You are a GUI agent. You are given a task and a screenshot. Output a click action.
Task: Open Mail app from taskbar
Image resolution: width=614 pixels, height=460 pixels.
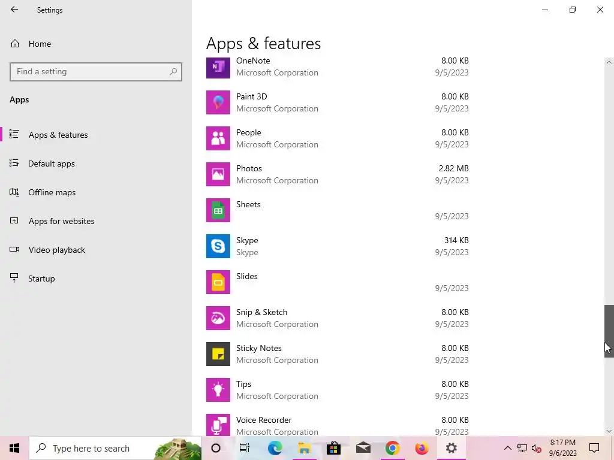363,448
